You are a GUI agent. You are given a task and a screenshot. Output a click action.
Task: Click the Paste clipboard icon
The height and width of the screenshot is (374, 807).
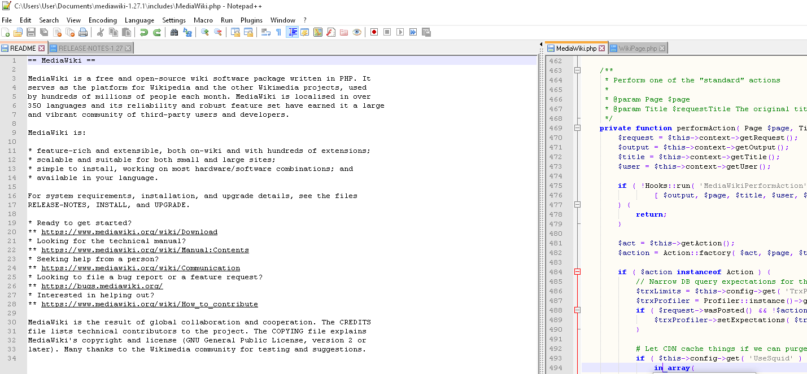point(126,32)
